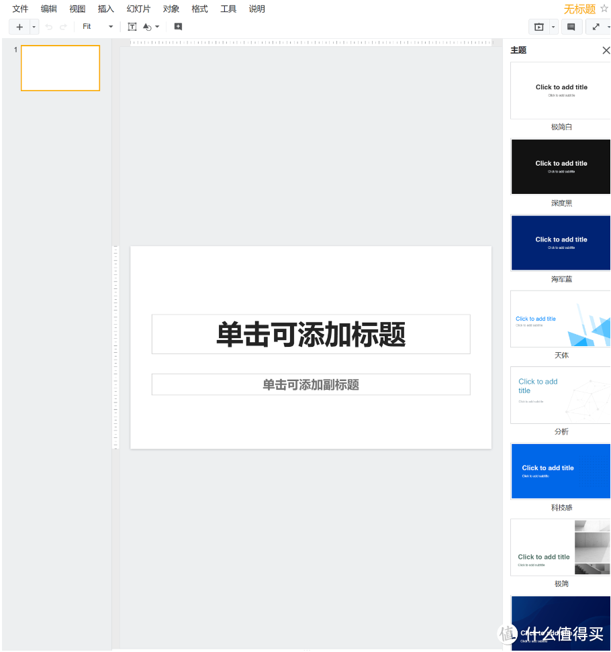Viewport: 611px width, 652px height.
Task: Enter full screen with the expand icon
Action: (595, 26)
